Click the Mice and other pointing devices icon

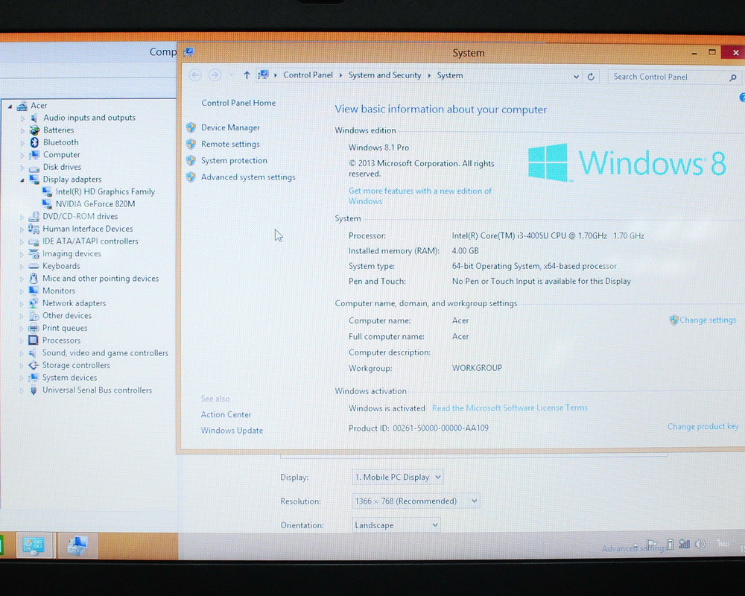(x=34, y=279)
